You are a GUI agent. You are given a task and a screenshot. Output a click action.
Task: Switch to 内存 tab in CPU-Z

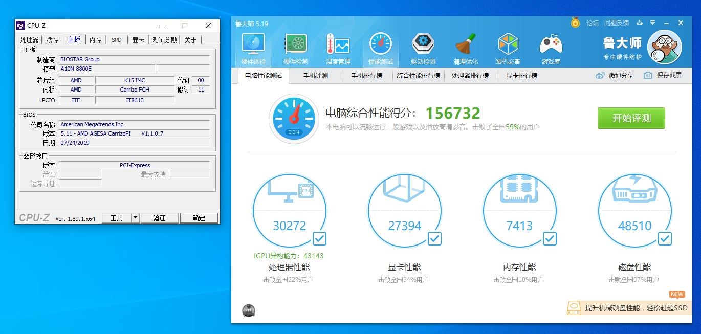coord(95,40)
